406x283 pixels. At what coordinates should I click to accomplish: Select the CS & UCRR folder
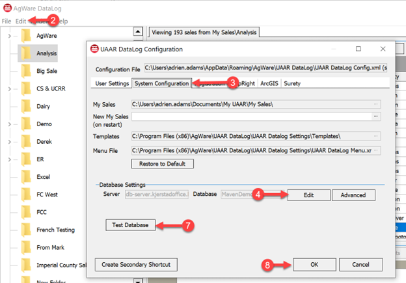click(51, 88)
